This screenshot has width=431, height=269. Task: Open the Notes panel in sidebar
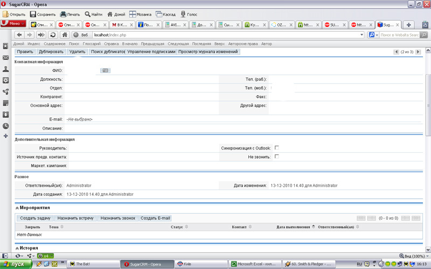tap(6, 103)
